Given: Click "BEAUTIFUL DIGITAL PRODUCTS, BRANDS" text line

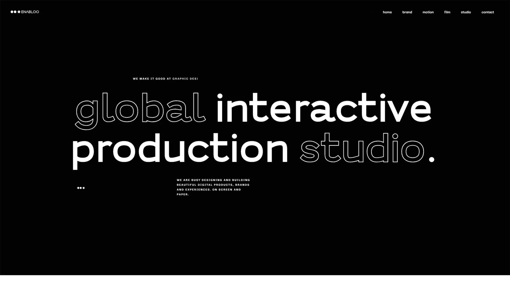Looking at the screenshot, I should [213, 185].
